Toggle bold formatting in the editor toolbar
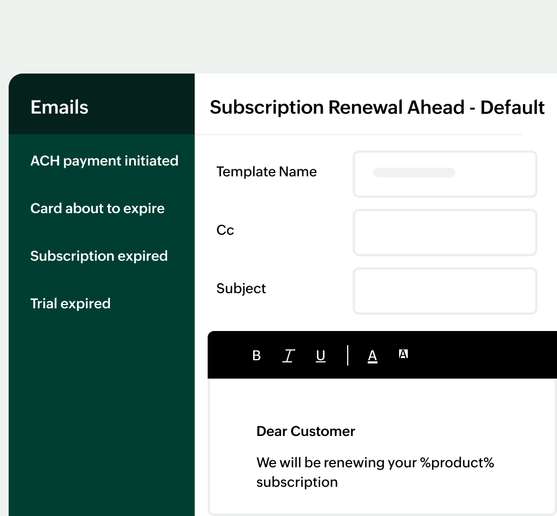557x516 pixels. [256, 355]
